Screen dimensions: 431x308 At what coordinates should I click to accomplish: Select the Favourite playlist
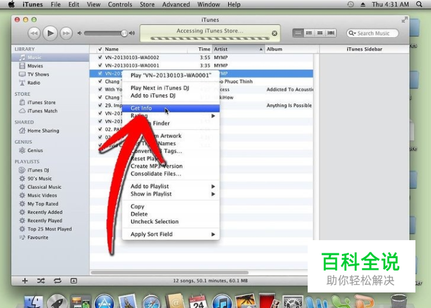(50, 238)
